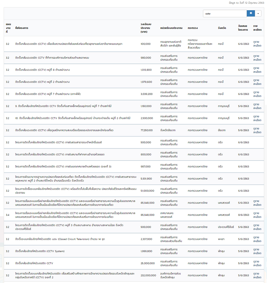This screenshot has height=283, width=267.
Task: Open ดูรายละเอียด for the 232,000,000 baht project
Action: coord(257,275)
